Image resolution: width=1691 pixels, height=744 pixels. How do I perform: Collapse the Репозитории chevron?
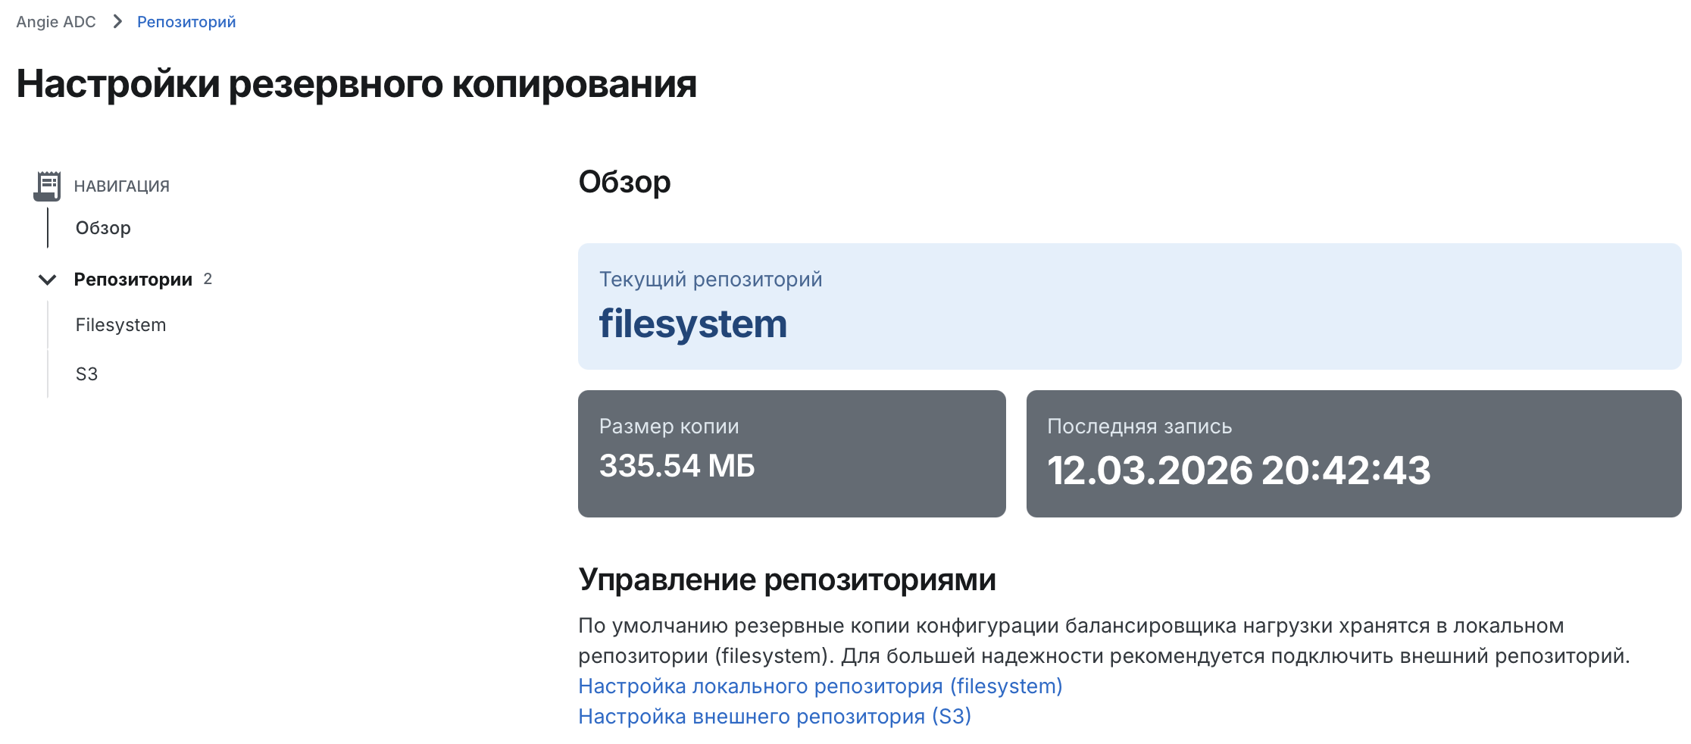(x=47, y=280)
